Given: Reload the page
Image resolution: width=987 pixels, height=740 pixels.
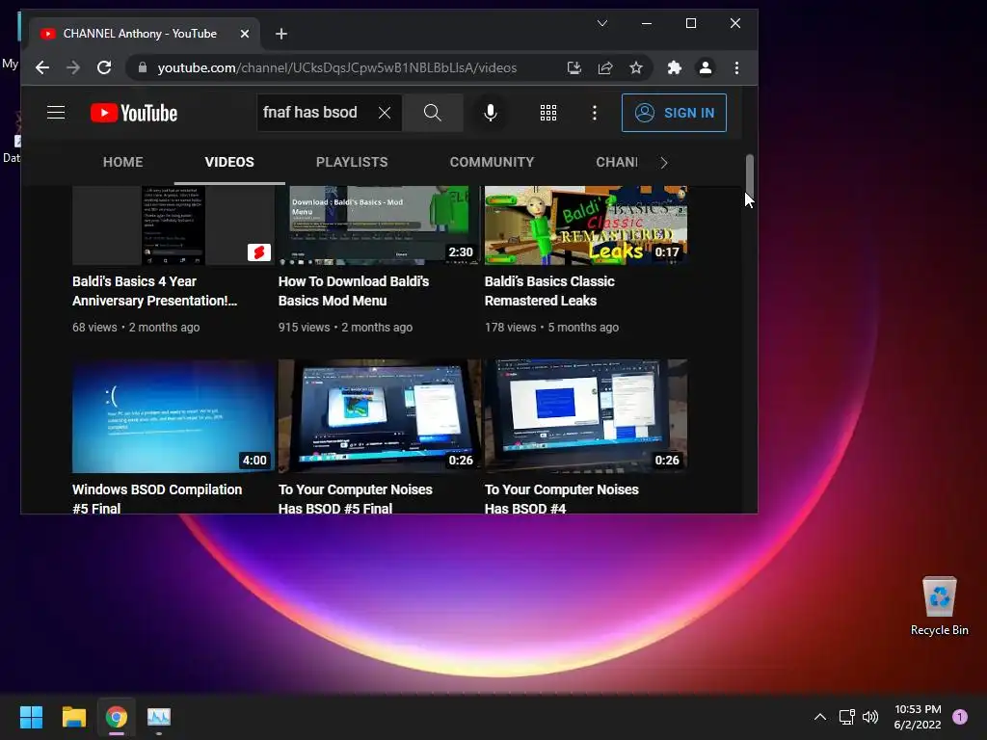Looking at the screenshot, I should click(x=104, y=67).
